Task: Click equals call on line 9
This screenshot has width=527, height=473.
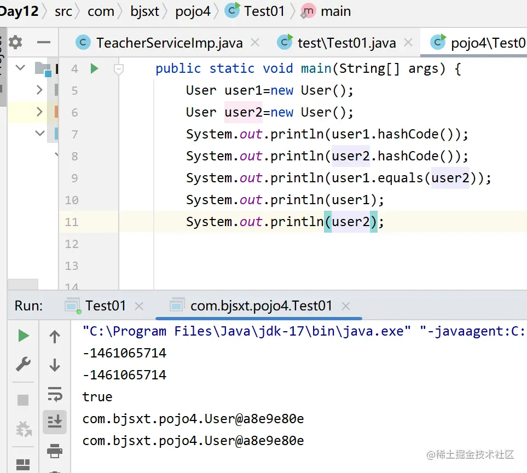Action: coord(400,178)
